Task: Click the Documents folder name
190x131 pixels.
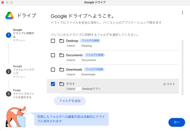Action: (x=74, y=55)
